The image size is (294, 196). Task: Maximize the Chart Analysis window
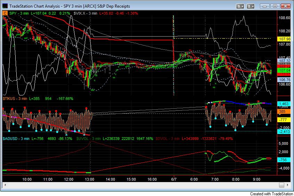(x=275, y=6)
